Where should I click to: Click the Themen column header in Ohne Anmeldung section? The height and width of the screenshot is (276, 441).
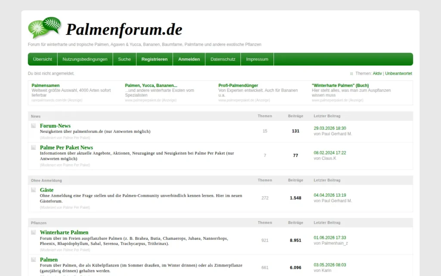click(x=265, y=180)
